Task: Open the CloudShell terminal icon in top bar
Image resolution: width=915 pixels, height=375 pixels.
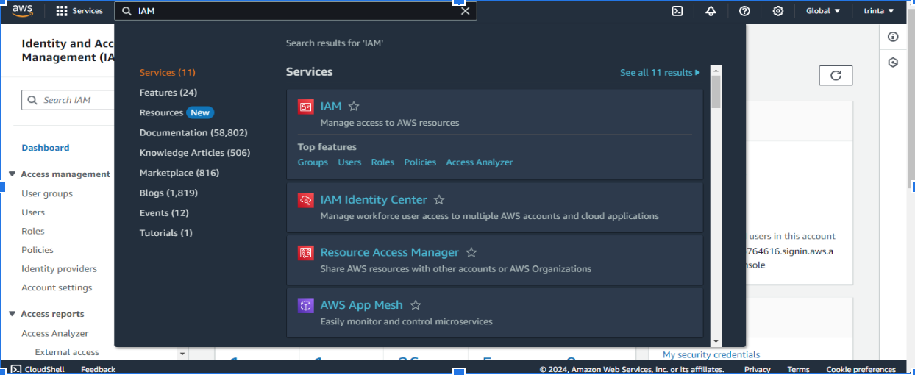Action: (677, 11)
